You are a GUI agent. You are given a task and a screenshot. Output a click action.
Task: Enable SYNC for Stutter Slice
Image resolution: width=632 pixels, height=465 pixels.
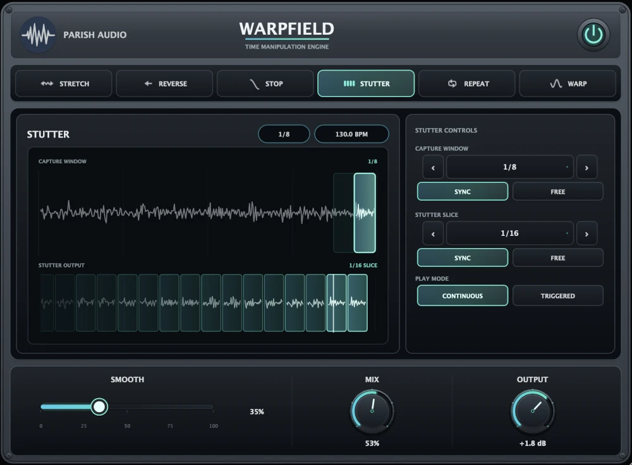click(x=463, y=258)
